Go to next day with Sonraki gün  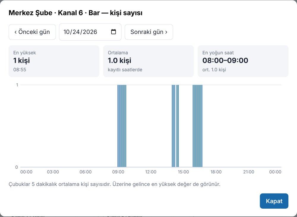click(x=149, y=32)
